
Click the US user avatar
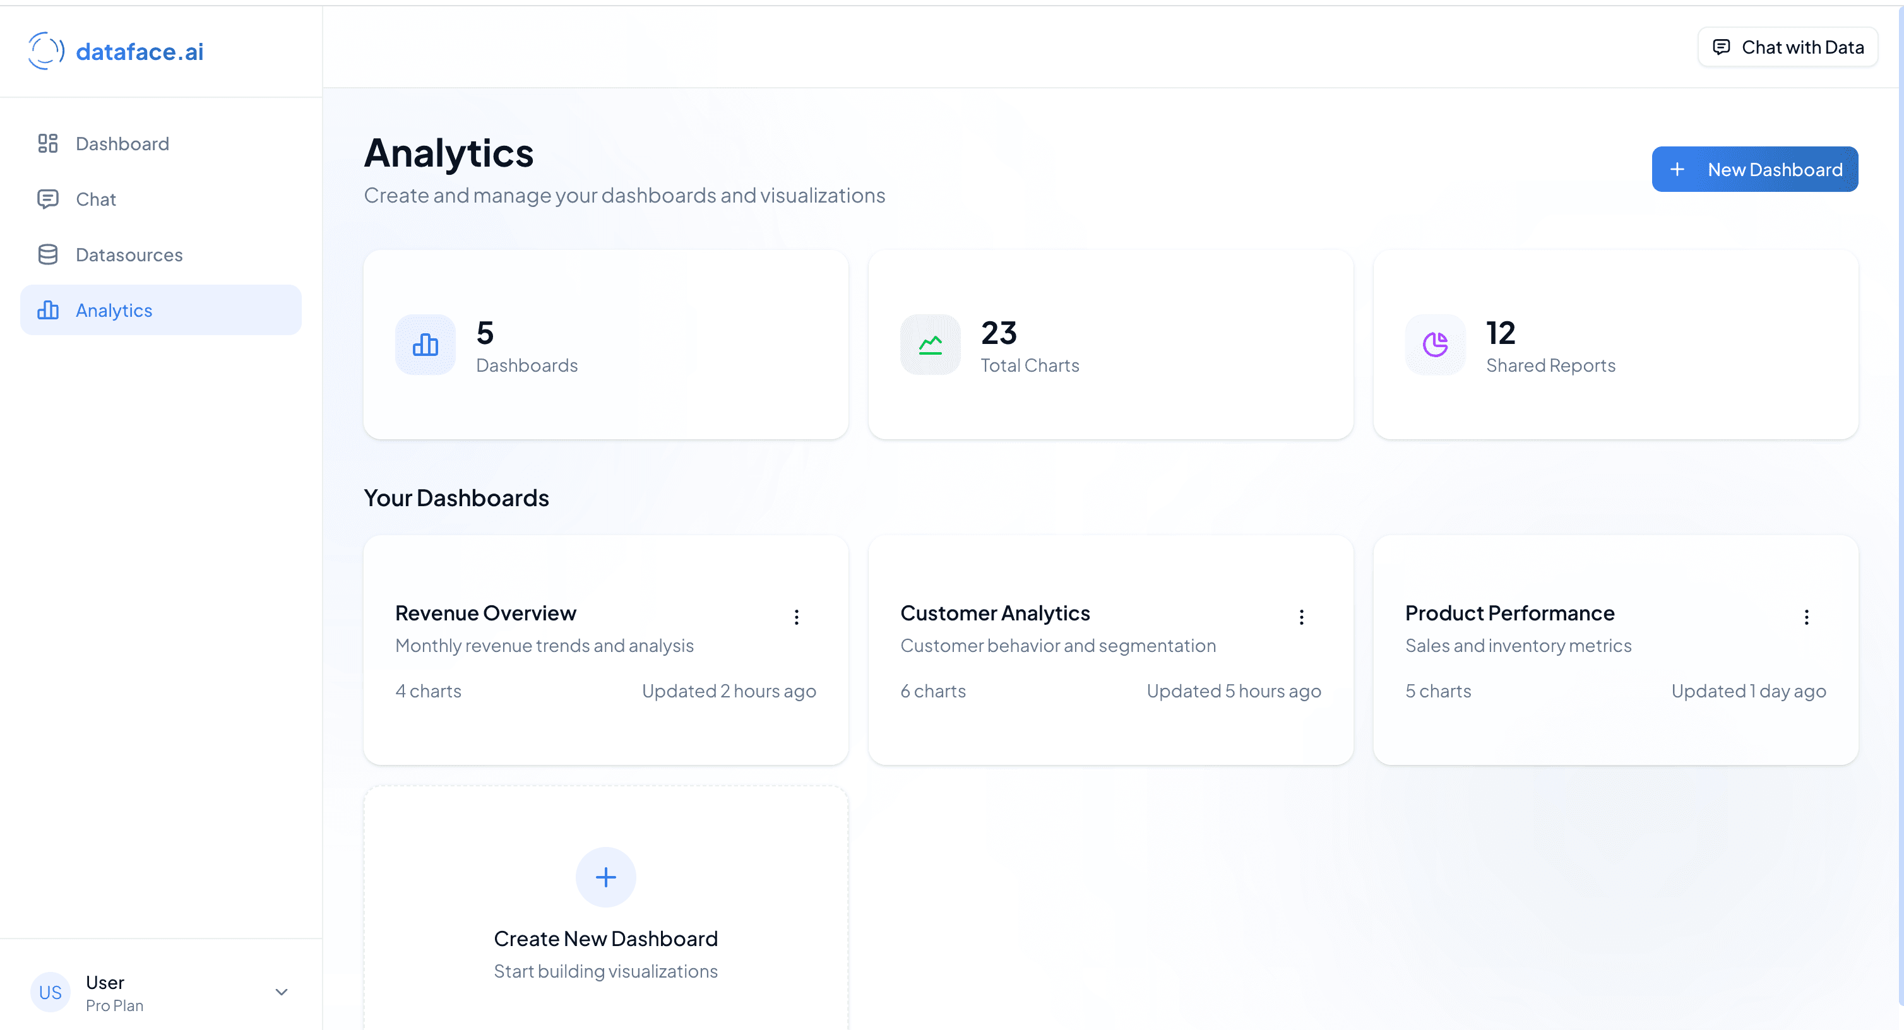click(x=49, y=992)
